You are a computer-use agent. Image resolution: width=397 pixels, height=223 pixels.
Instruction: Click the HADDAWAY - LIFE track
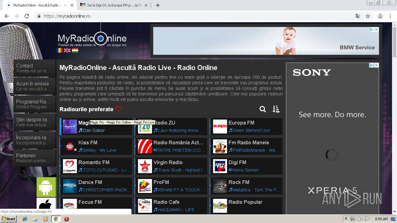point(176,210)
